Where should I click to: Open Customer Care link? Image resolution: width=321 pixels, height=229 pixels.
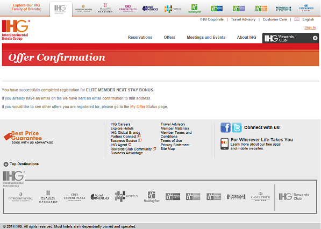tap(275, 19)
